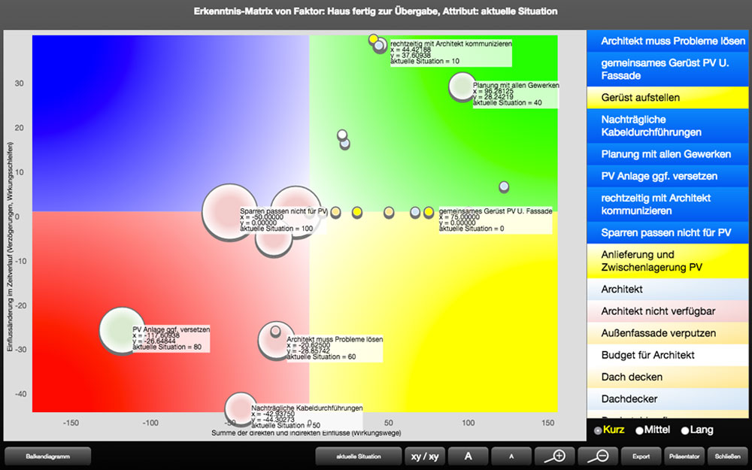Select 'Gerüst aufstellen' in factor list
This screenshot has width=752, height=470.
[x=668, y=98]
